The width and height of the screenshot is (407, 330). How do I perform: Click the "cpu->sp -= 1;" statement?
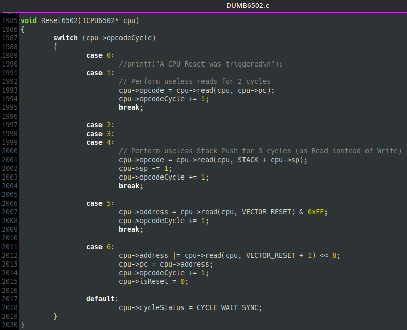coord(145,168)
